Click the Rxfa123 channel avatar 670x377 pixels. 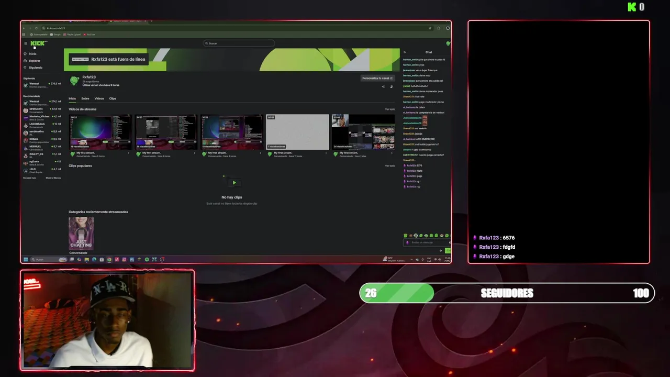[x=74, y=80]
